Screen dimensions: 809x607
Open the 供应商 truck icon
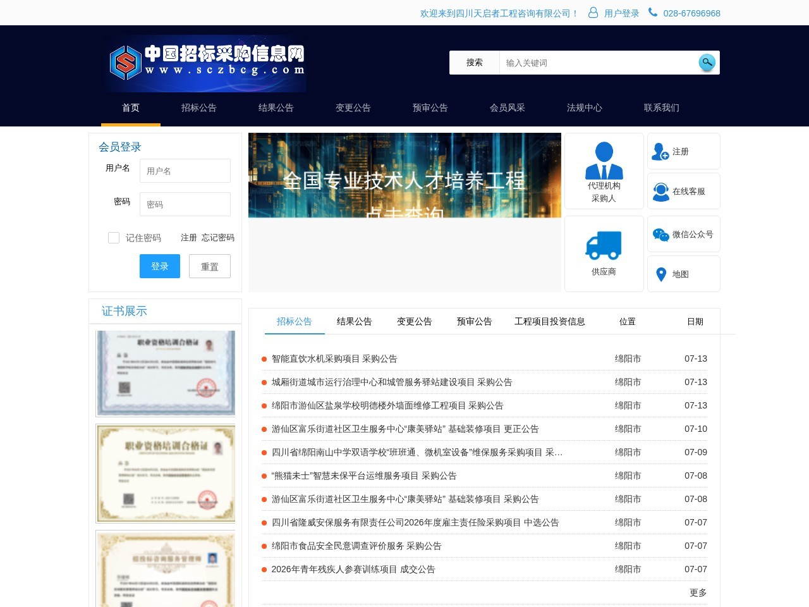[x=604, y=245]
